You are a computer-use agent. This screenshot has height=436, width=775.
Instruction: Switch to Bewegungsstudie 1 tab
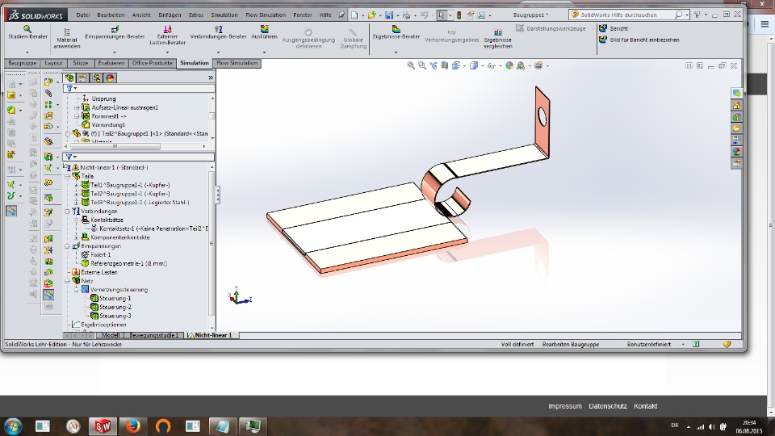[x=153, y=335]
